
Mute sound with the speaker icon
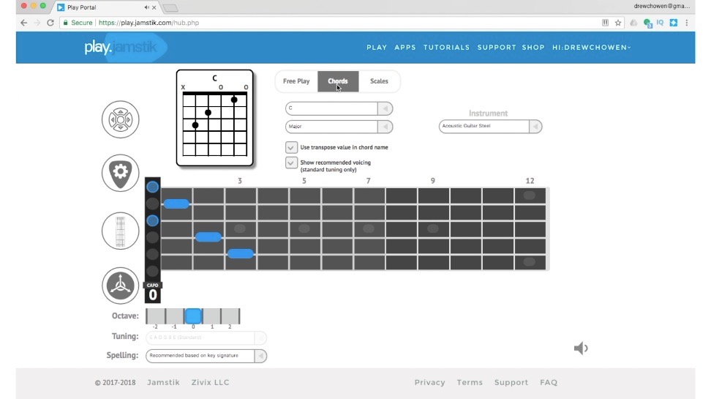tap(581, 348)
